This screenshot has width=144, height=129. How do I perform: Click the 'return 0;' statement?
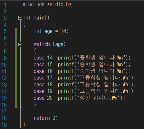tap(46, 118)
